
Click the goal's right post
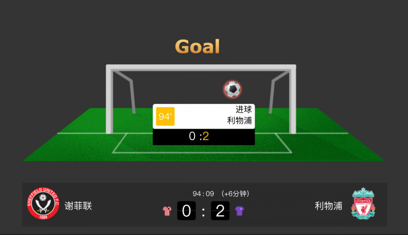point(293,100)
